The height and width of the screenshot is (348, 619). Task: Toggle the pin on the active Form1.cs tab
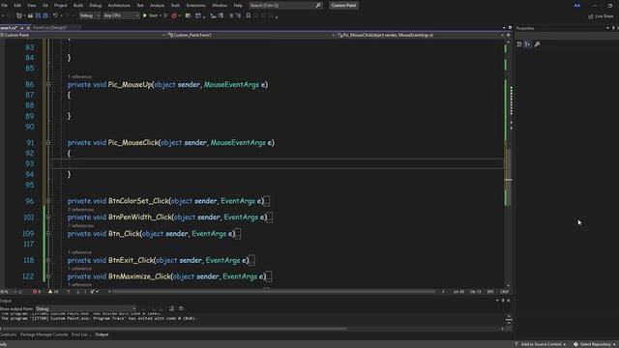pyautogui.click(x=22, y=28)
